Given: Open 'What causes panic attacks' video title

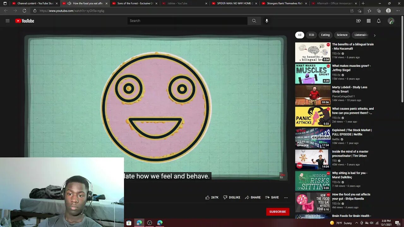Looking at the screenshot, I should click(x=353, y=111).
